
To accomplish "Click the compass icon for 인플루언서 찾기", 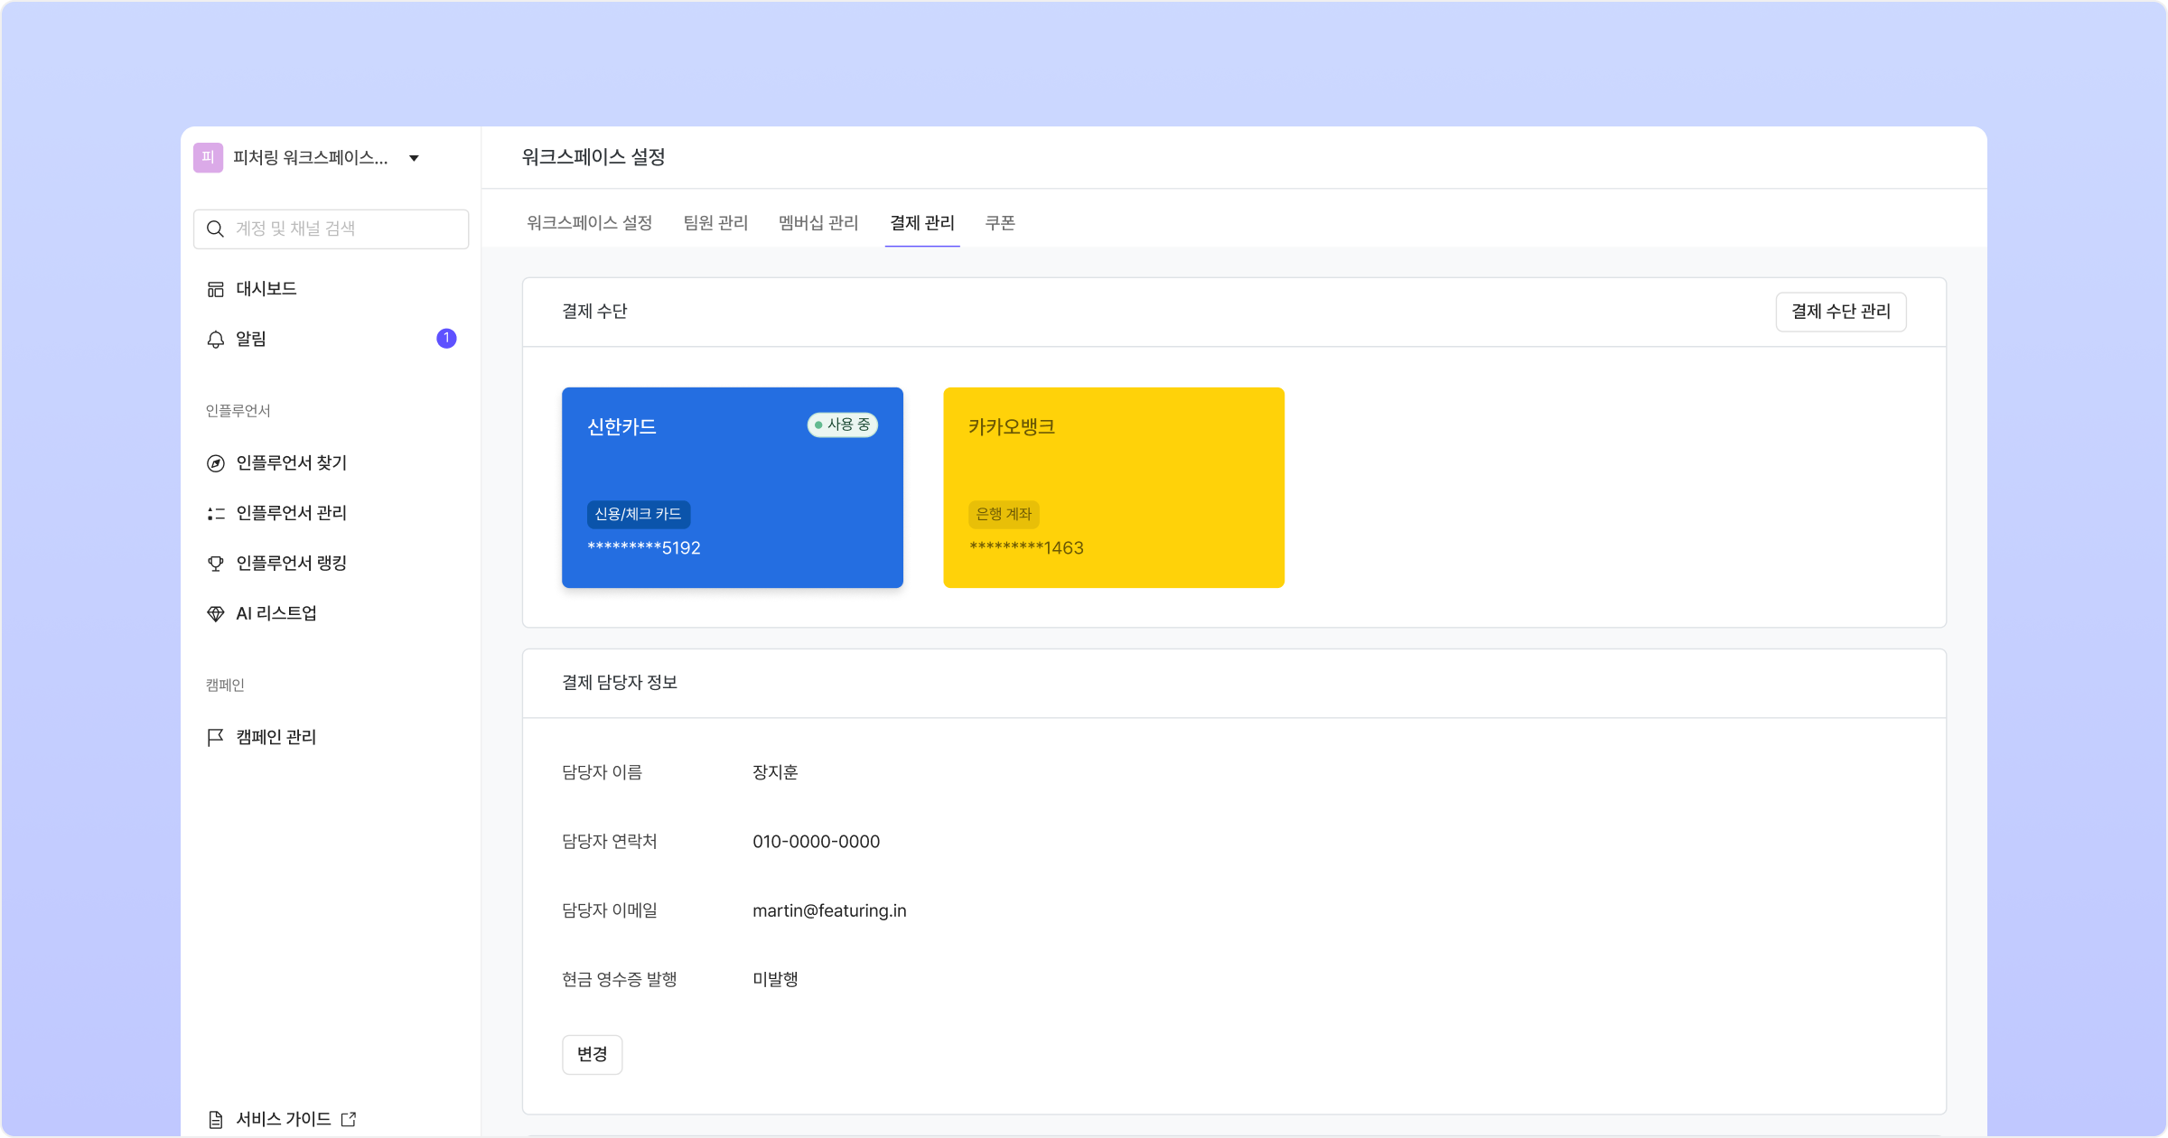I will 215,463.
